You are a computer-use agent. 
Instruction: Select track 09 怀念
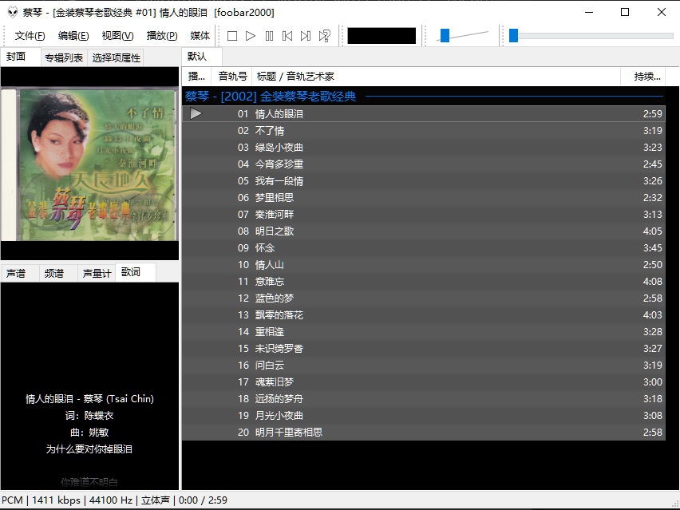pyautogui.click(x=424, y=248)
